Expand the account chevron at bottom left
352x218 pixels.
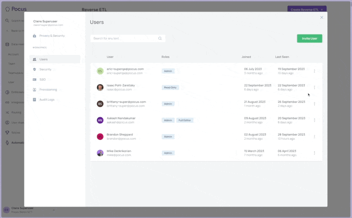coord(54,210)
